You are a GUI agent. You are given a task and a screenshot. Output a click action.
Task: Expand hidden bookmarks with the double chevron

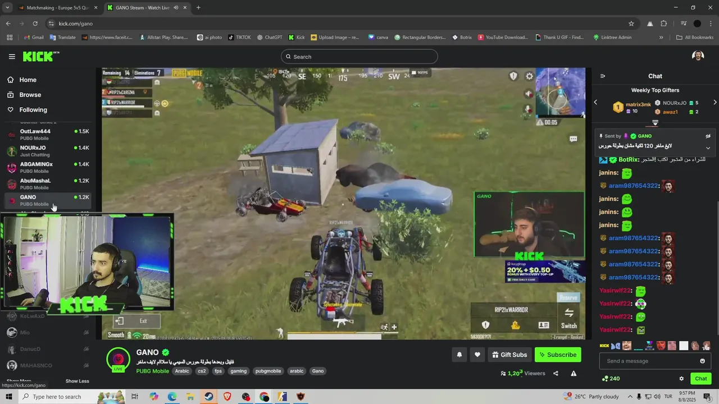point(661,38)
